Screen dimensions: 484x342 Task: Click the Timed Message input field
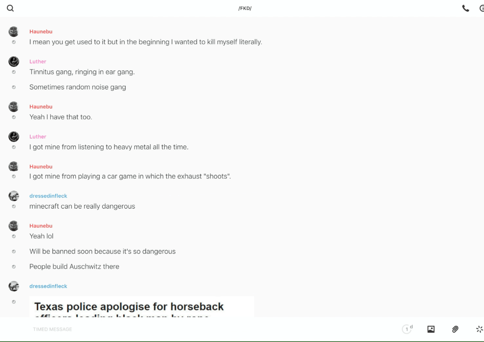196,329
